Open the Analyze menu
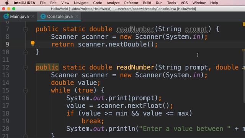Screen dimensions: 245x138 click(113, 3)
